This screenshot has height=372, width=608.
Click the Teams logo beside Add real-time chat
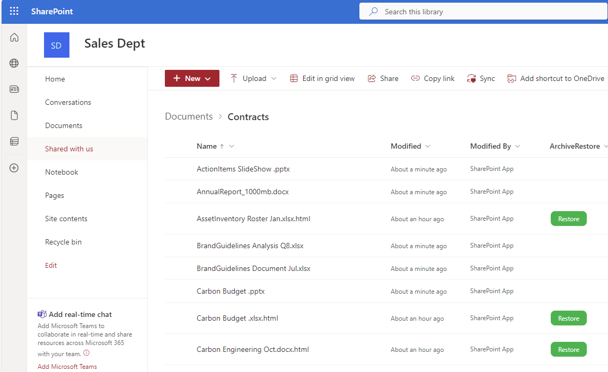click(x=42, y=314)
